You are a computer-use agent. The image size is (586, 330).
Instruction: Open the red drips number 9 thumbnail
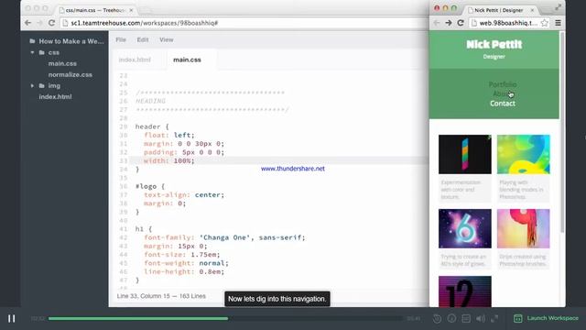click(x=523, y=228)
